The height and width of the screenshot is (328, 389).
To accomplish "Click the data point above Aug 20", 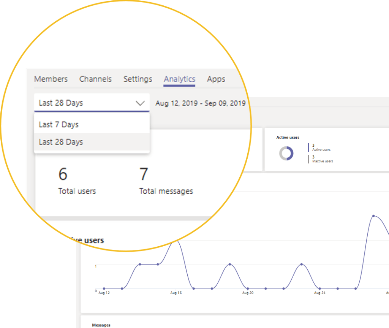I will coord(248,288).
